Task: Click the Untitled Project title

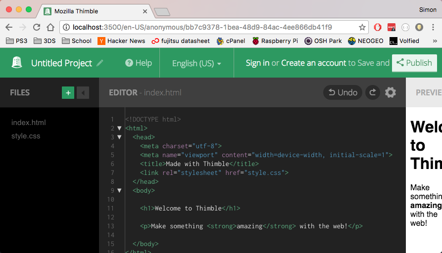Action: 61,63
